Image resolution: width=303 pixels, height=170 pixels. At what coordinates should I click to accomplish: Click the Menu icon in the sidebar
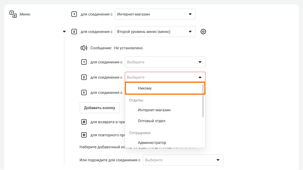(x=13, y=14)
